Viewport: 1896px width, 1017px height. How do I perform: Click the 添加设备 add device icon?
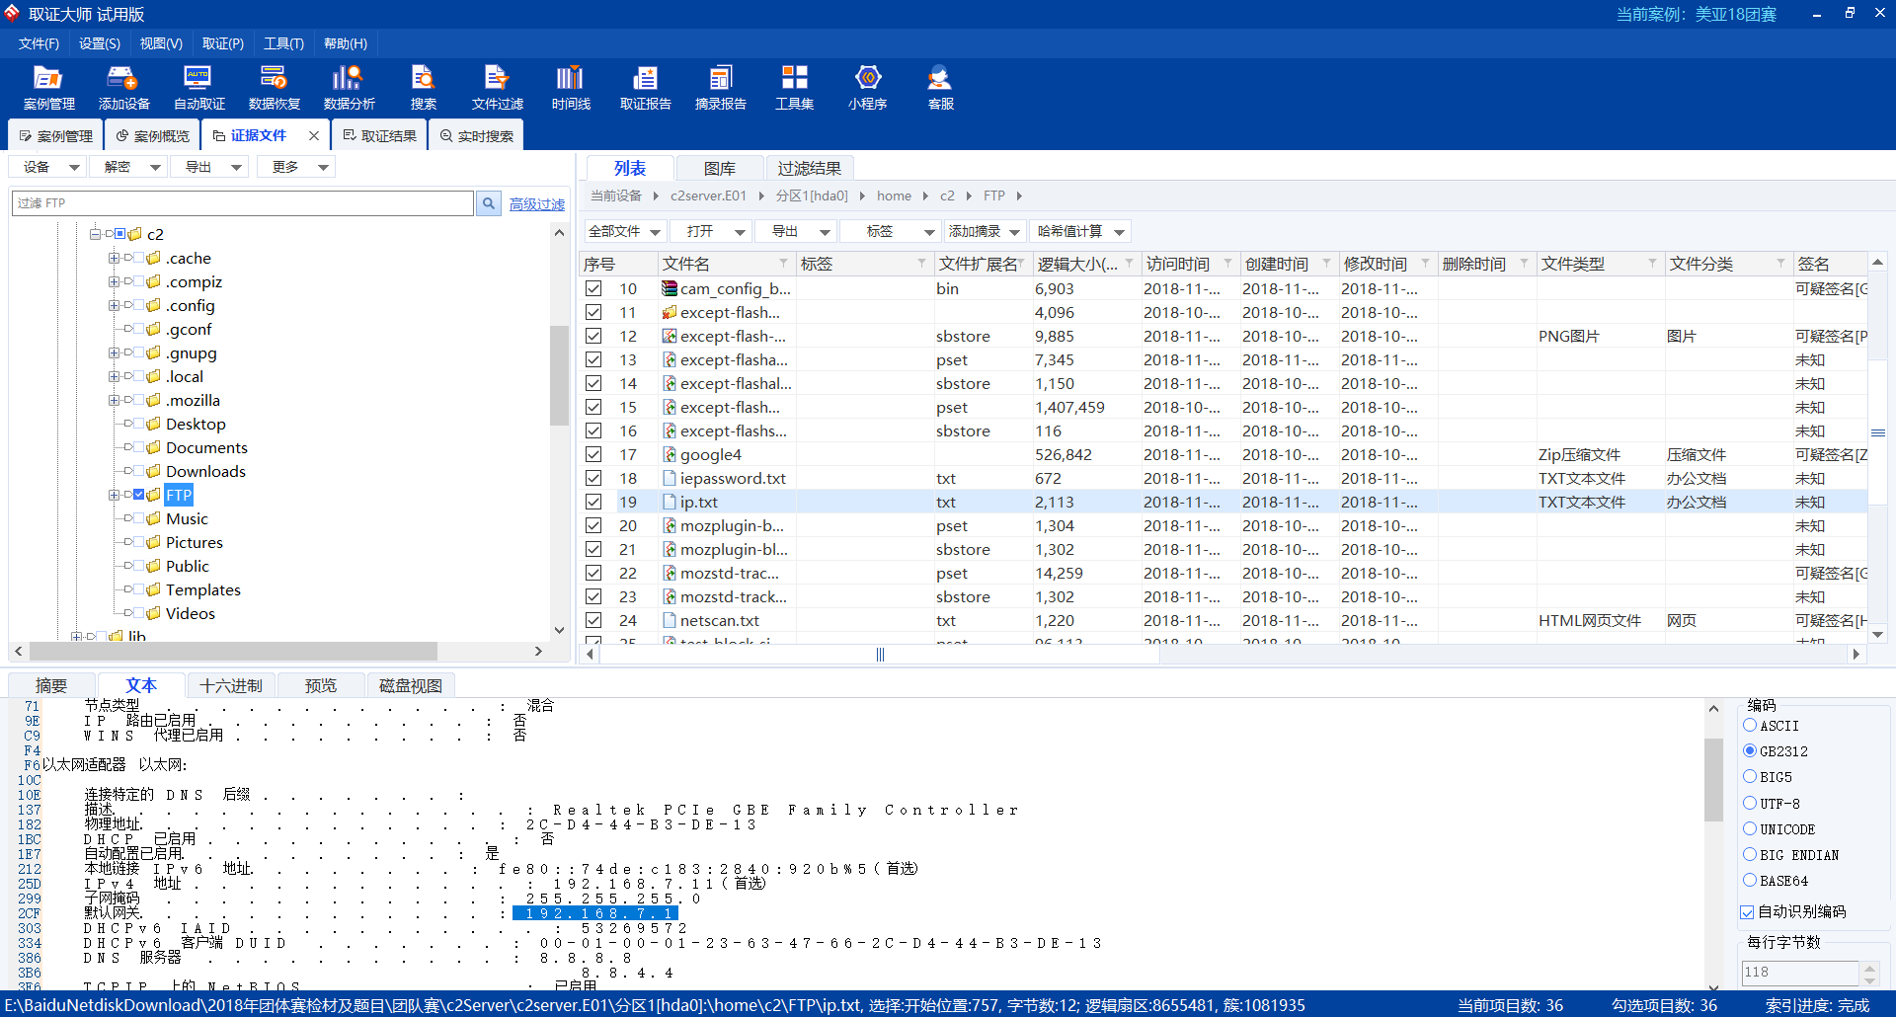pos(123,87)
